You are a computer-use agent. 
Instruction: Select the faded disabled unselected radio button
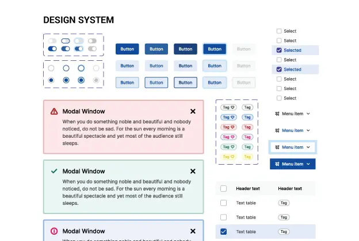pos(96,68)
